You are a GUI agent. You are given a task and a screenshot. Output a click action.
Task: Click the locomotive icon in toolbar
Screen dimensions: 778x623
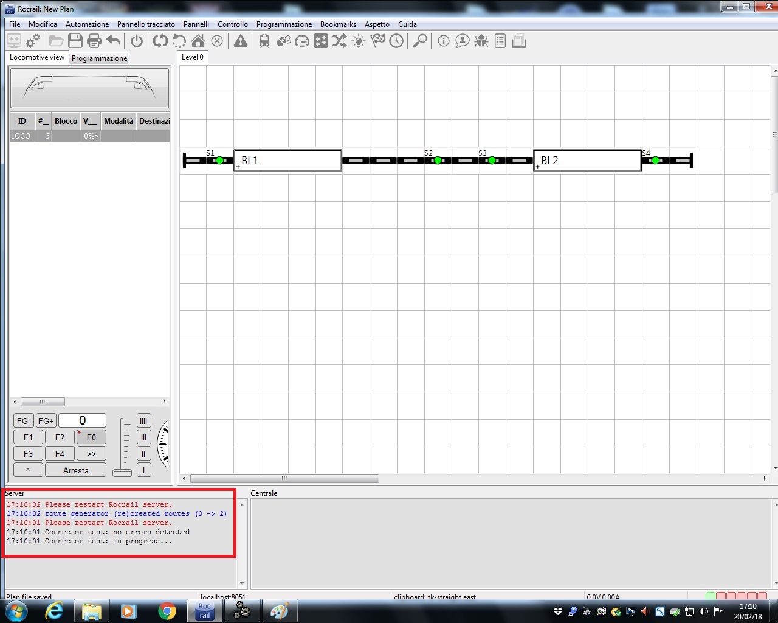(264, 41)
